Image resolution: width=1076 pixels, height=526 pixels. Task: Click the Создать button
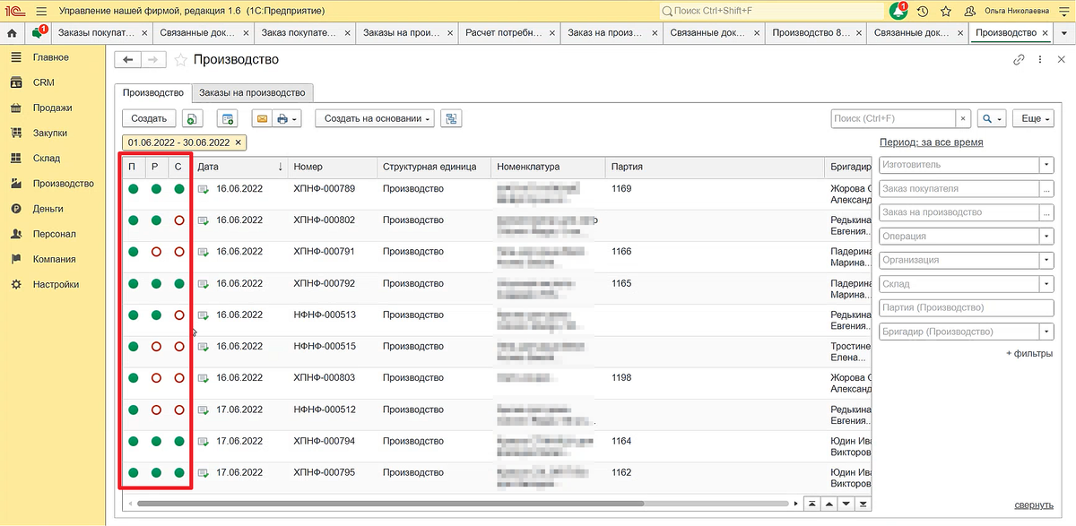[x=149, y=118]
